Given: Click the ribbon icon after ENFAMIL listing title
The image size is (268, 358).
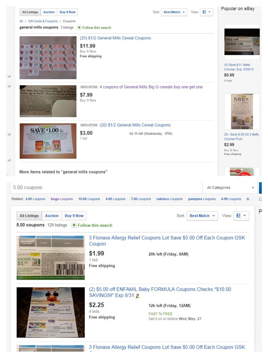Looking at the screenshot, I should 137,296.
